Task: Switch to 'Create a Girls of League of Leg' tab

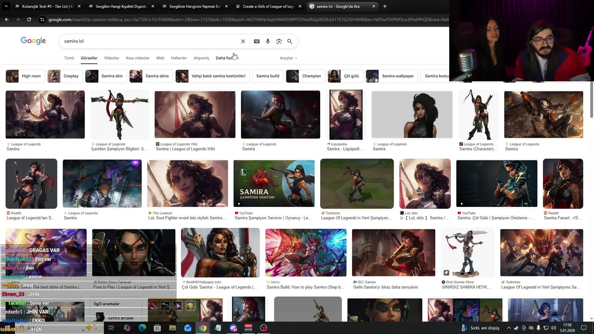Action: tap(268, 6)
